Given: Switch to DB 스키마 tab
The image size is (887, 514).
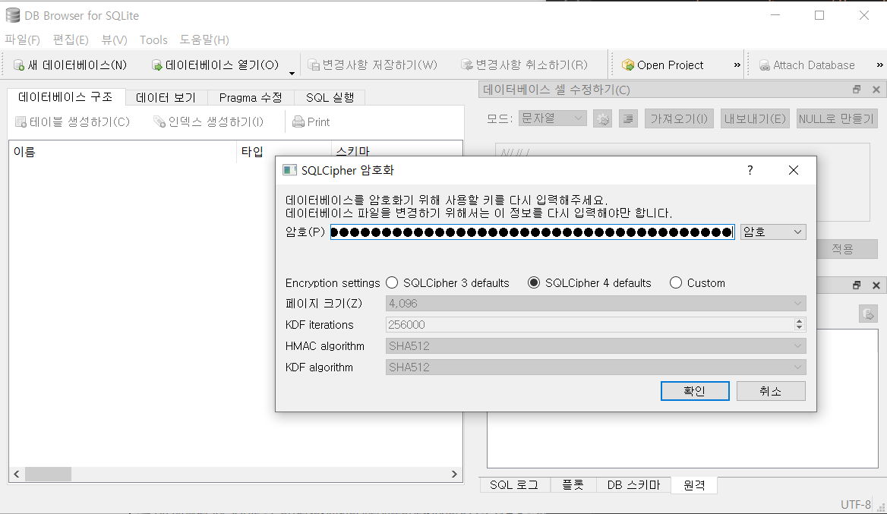Looking at the screenshot, I should pyautogui.click(x=633, y=485).
